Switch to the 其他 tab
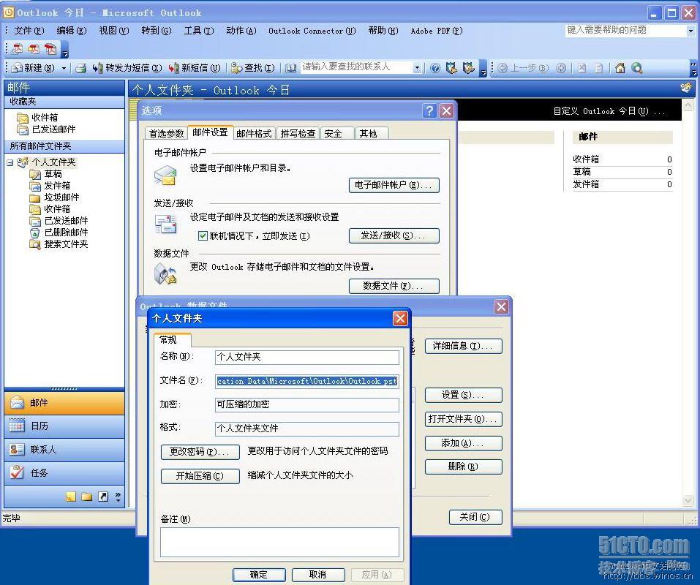Screen dimensions: 700x585 point(372,133)
